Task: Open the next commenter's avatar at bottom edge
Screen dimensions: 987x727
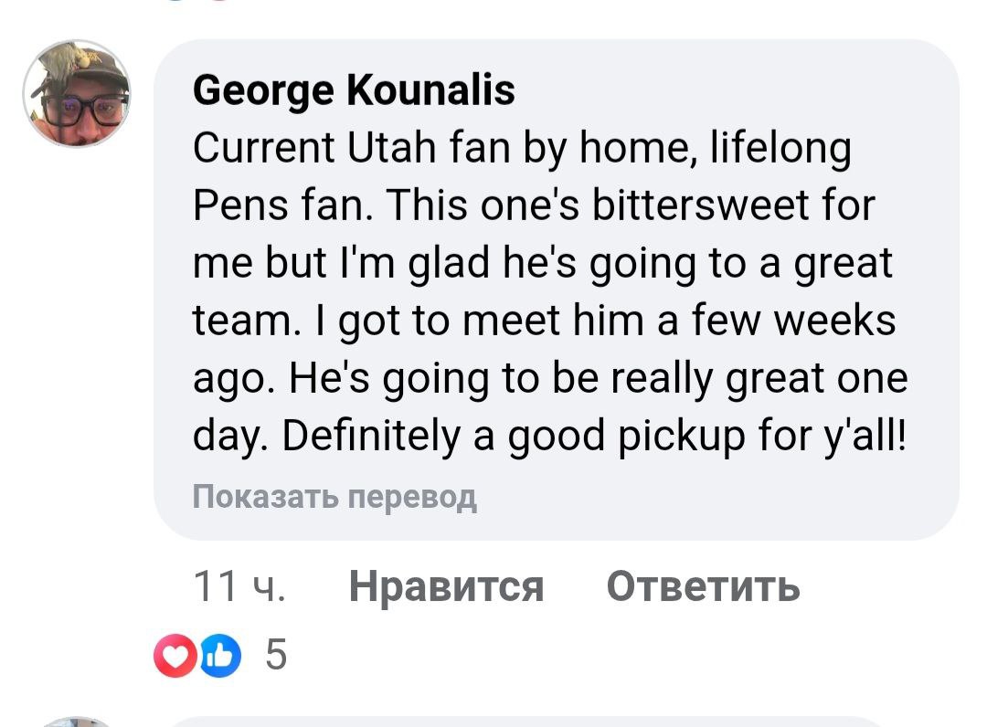Action: pos(77,722)
